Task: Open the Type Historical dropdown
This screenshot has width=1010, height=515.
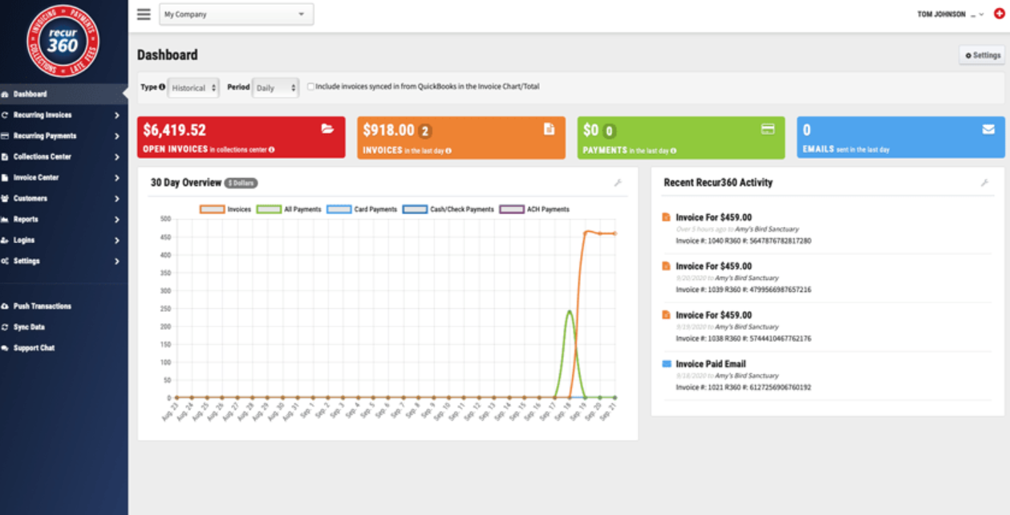Action: 193,87
